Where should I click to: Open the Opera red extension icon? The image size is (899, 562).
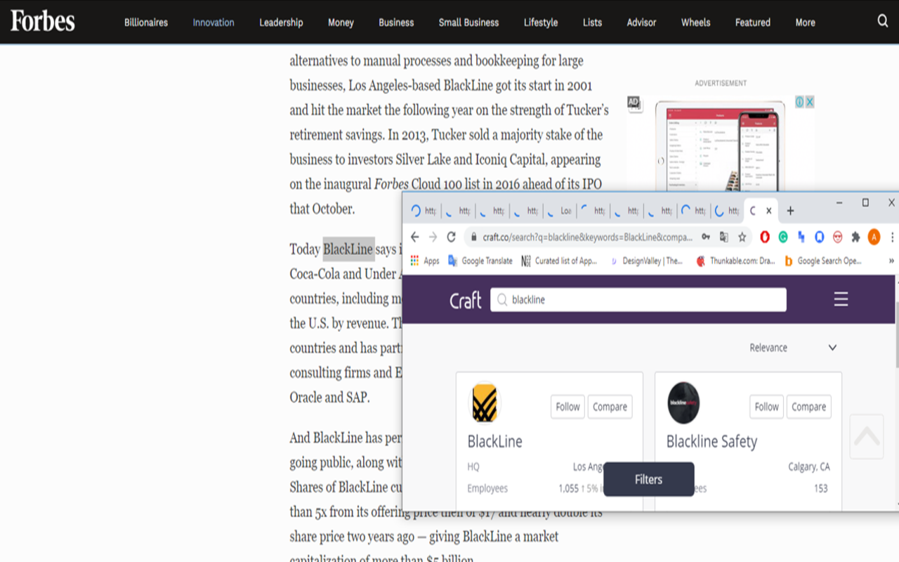pyautogui.click(x=765, y=237)
